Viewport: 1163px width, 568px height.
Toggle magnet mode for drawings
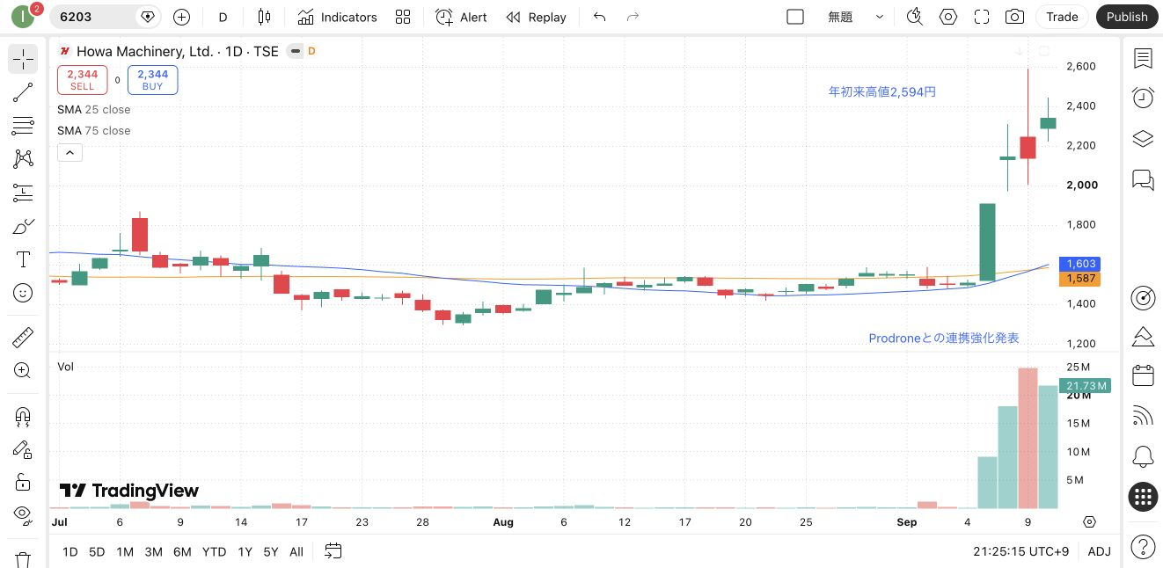[23, 416]
